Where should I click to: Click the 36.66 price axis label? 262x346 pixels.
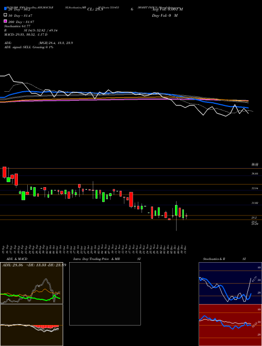(255, 174)
